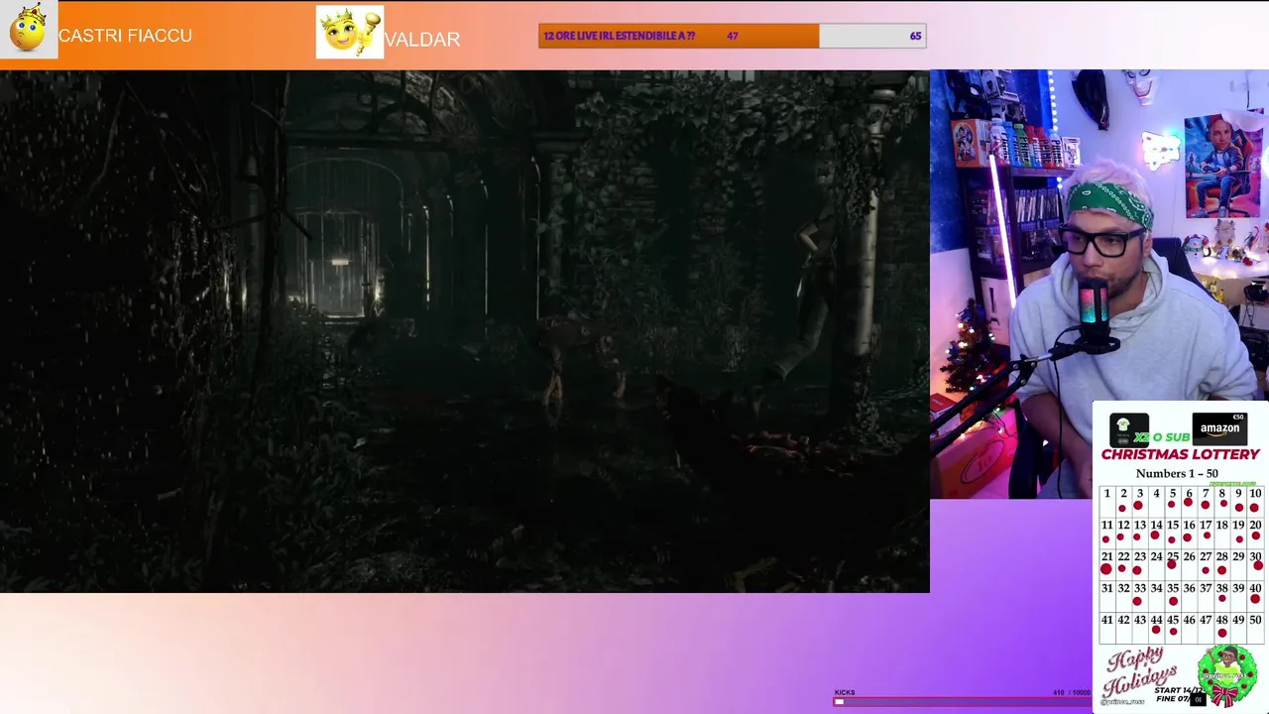Click the 'Numbers 1 – 50' label

click(1177, 473)
